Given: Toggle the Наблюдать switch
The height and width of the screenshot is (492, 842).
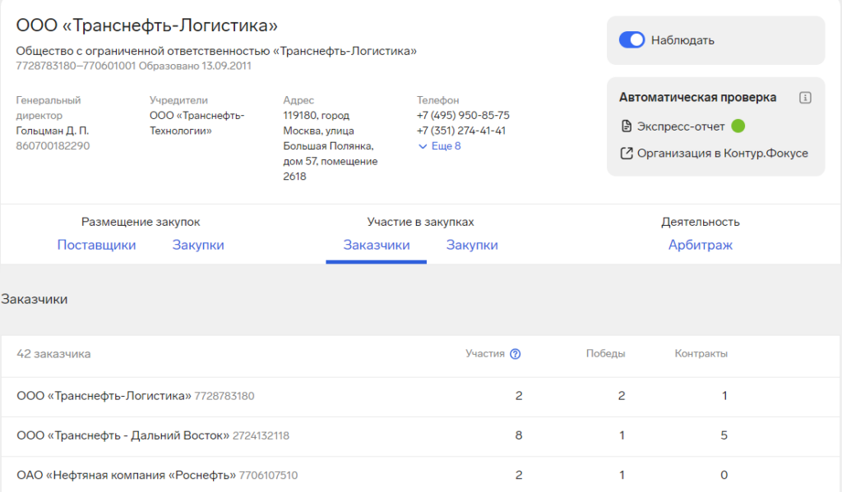Looking at the screenshot, I should click(631, 40).
